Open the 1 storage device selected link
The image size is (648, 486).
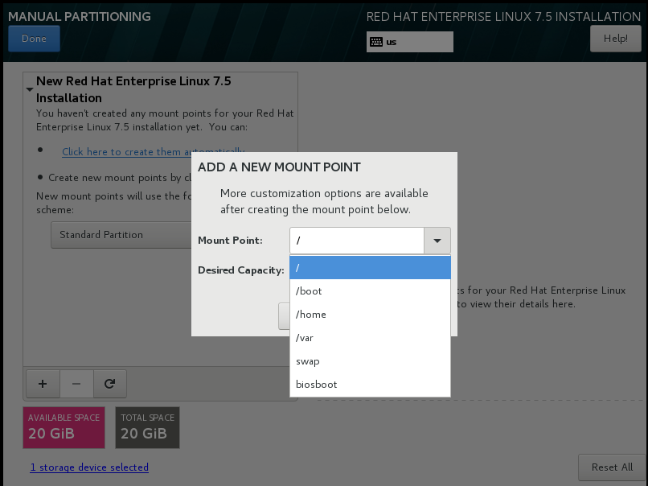click(89, 467)
